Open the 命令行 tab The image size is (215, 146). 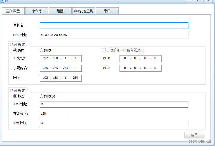coord(37,11)
